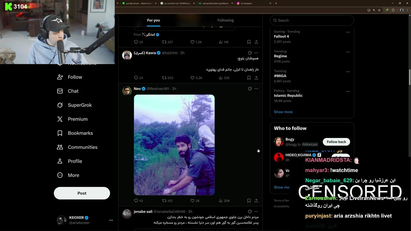
Task: Reply to Kasra's post (24 replies)
Action: pyautogui.click(x=138, y=78)
